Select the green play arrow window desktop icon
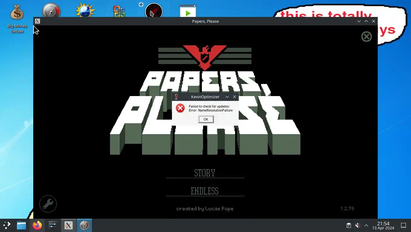This screenshot has width=411, height=232. 188,11
